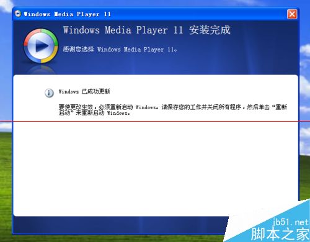This screenshot has width=310, height=242.
Task: Click the title bar media player icon
Action: pyautogui.click(x=18, y=14)
